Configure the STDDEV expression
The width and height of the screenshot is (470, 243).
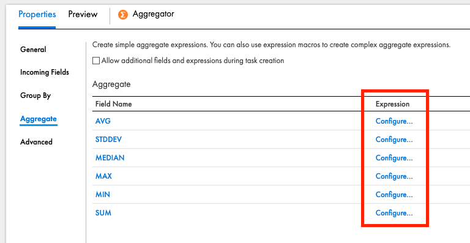coord(394,140)
